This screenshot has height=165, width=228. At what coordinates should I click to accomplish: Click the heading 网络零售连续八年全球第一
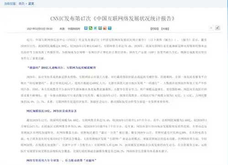pyautogui.click(x=61, y=160)
